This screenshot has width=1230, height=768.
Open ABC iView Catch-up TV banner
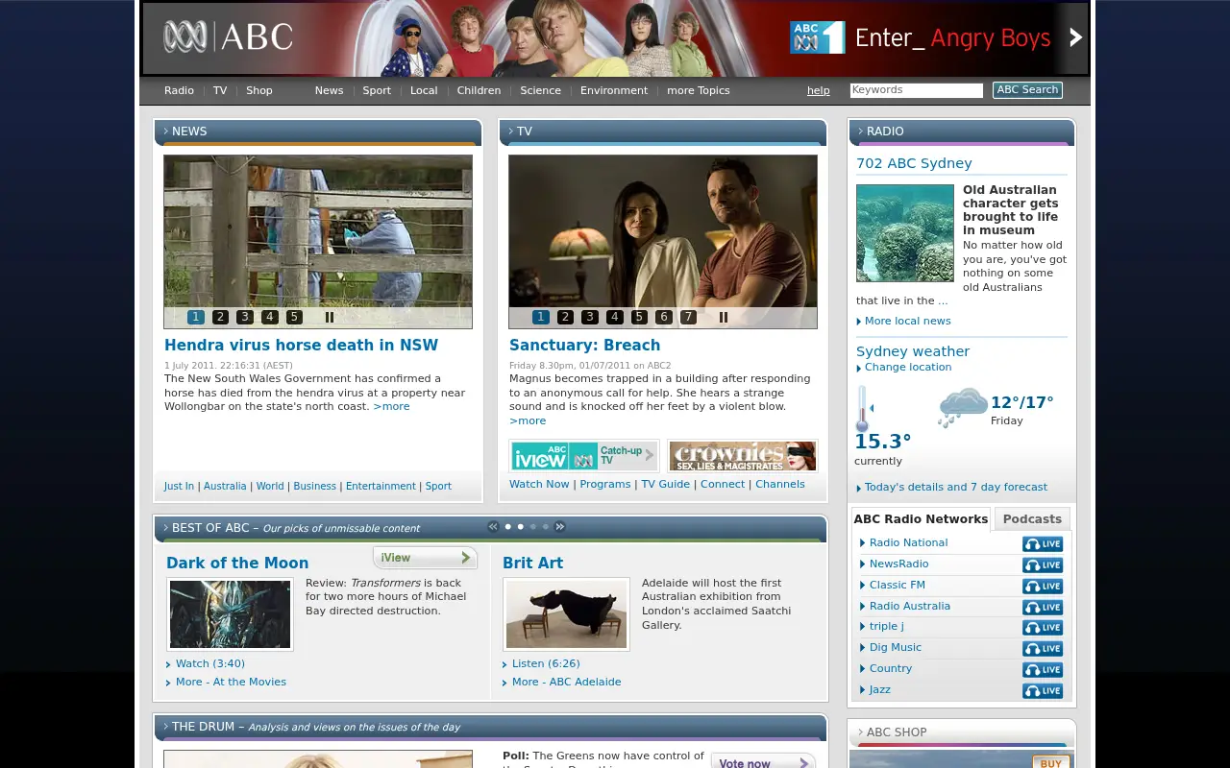(x=584, y=456)
